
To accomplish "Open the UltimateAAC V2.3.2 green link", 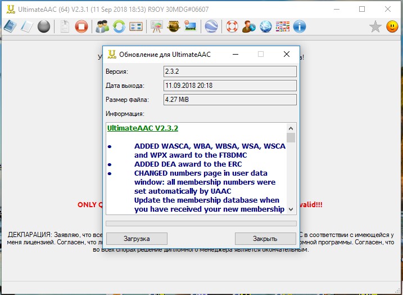I will 142,128.
